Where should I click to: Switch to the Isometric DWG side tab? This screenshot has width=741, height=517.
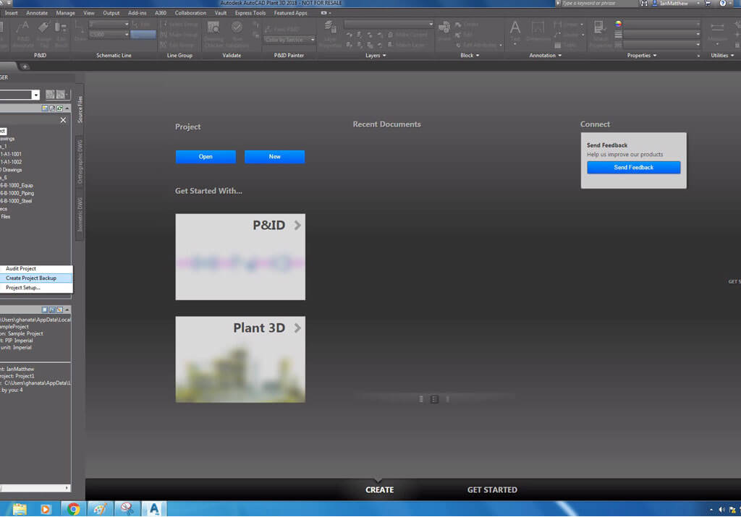click(x=80, y=215)
